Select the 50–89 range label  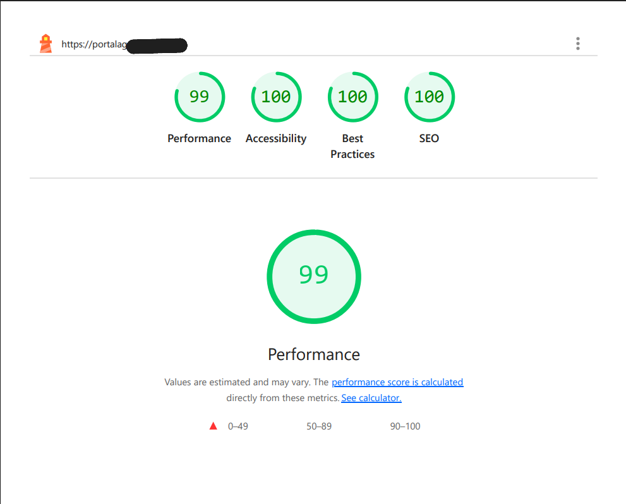pyautogui.click(x=320, y=426)
